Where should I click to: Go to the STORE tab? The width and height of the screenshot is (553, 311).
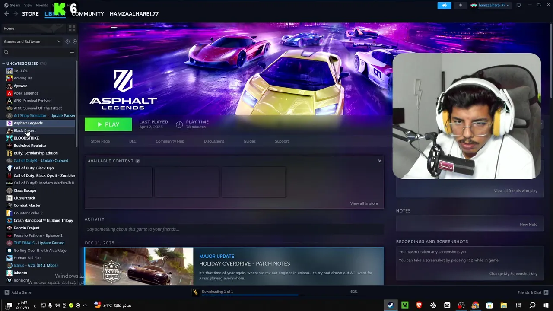[30, 14]
